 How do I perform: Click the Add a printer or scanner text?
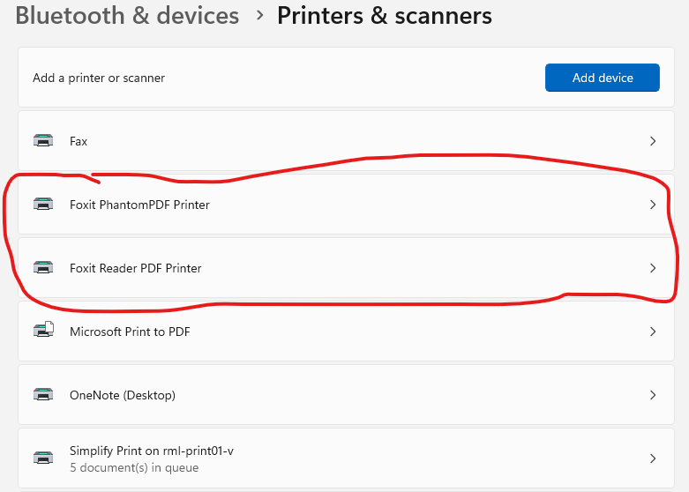pyautogui.click(x=99, y=78)
